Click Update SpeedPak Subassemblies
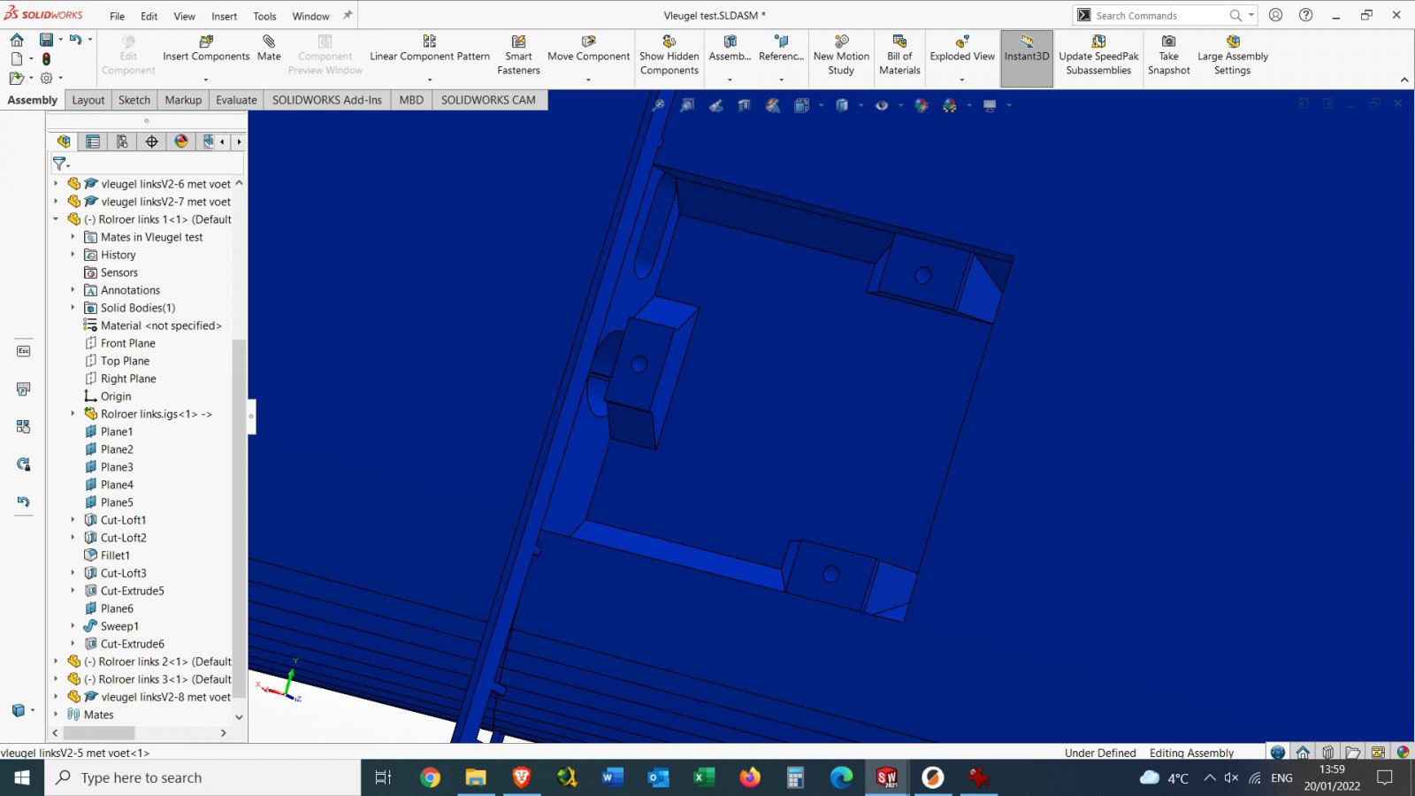Image resolution: width=1415 pixels, height=796 pixels. tap(1098, 55)
